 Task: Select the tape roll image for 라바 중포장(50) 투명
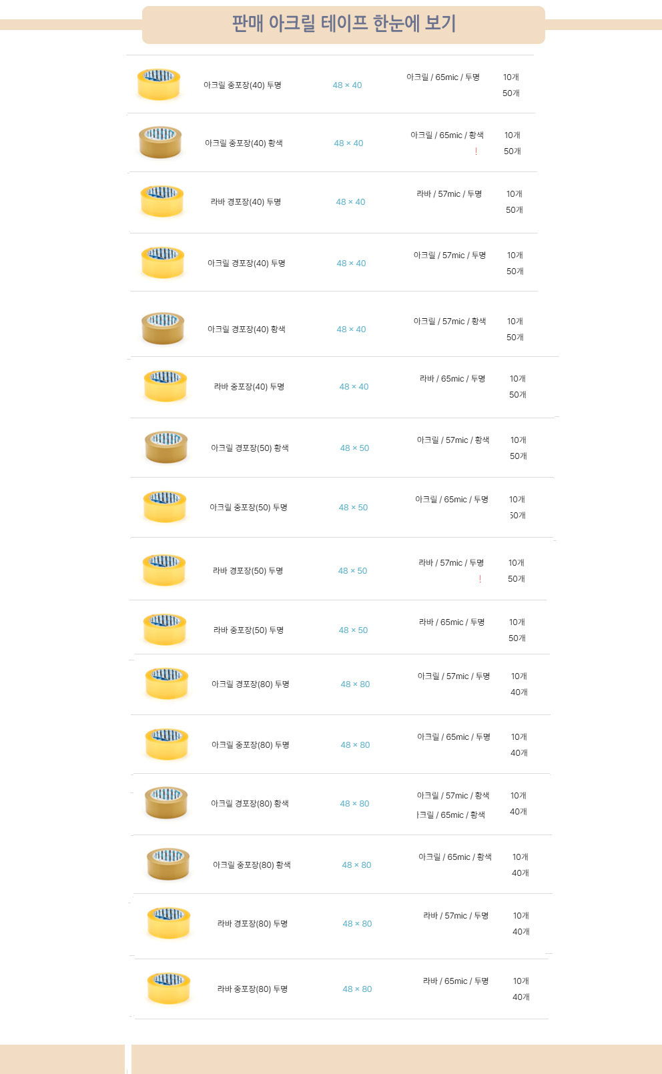(165, 629)
